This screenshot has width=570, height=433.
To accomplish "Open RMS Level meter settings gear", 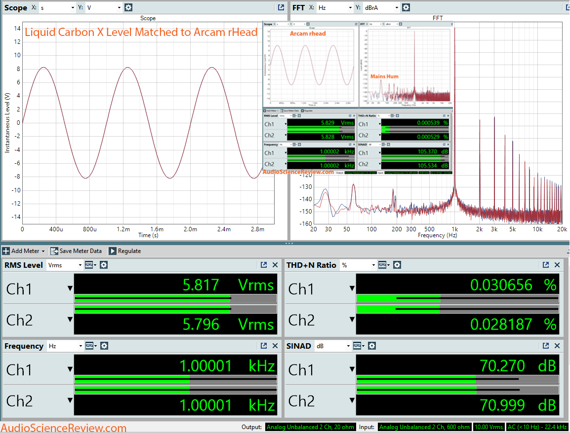I will pos(104,265).
